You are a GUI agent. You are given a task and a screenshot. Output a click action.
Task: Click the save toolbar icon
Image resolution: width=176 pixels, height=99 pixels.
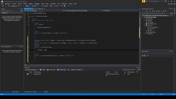pyautogui.click(x=14, y=6)
